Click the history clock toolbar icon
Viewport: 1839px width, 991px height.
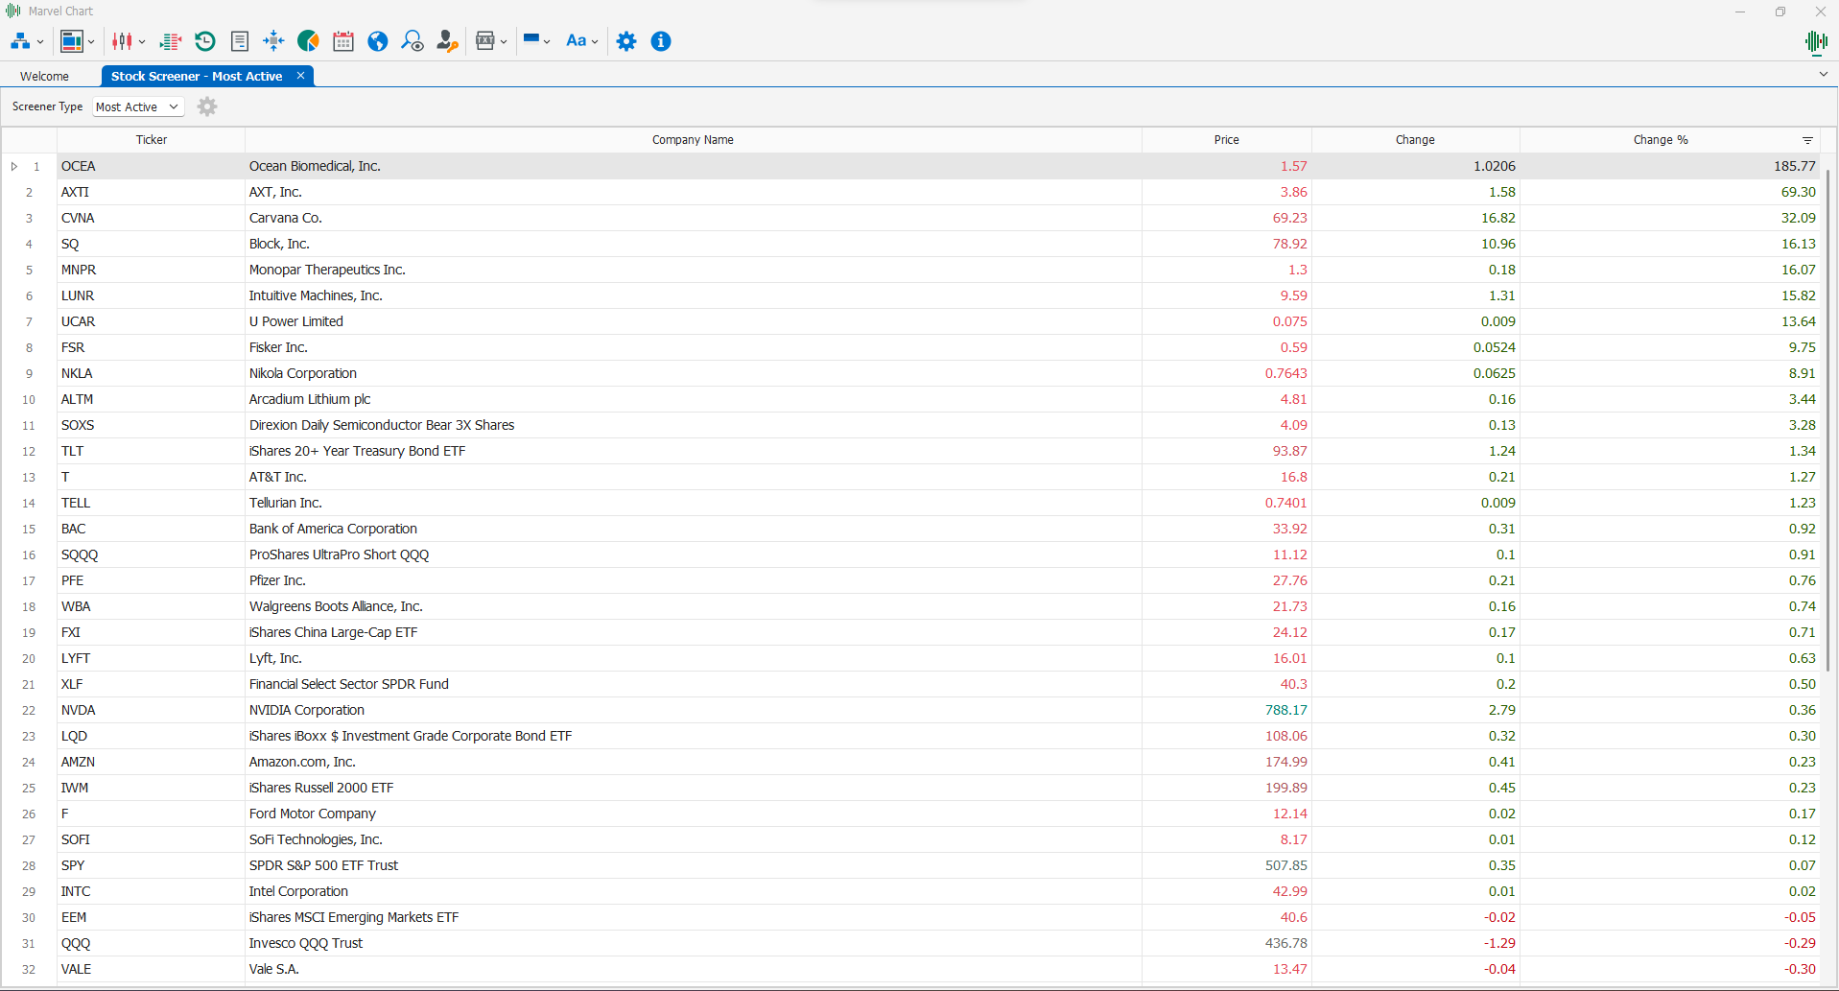coord(205,41)
